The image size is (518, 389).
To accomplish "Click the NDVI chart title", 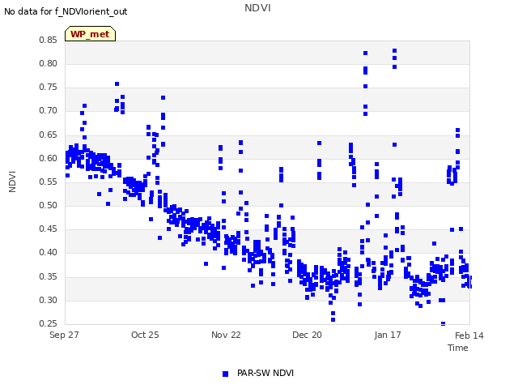I will pos(257,7).
